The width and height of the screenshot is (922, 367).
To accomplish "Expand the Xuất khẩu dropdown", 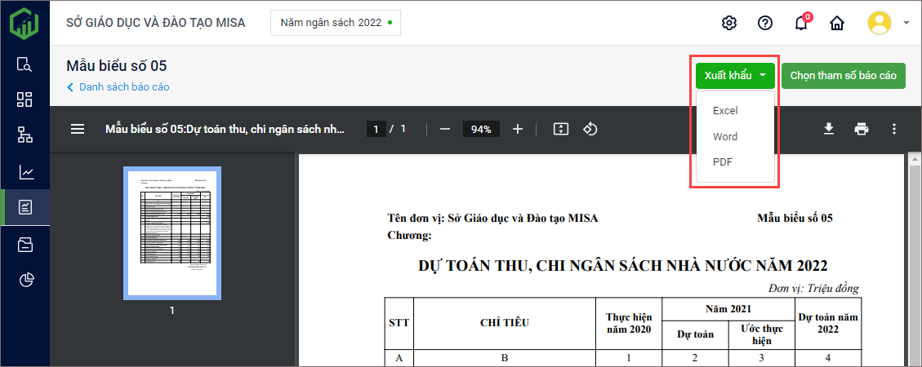I will [735, 76].
